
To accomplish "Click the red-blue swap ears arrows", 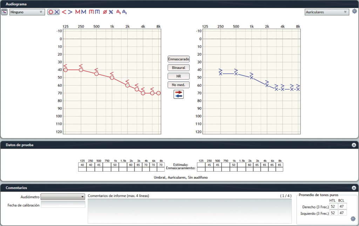I will click(x=178, y=94).
